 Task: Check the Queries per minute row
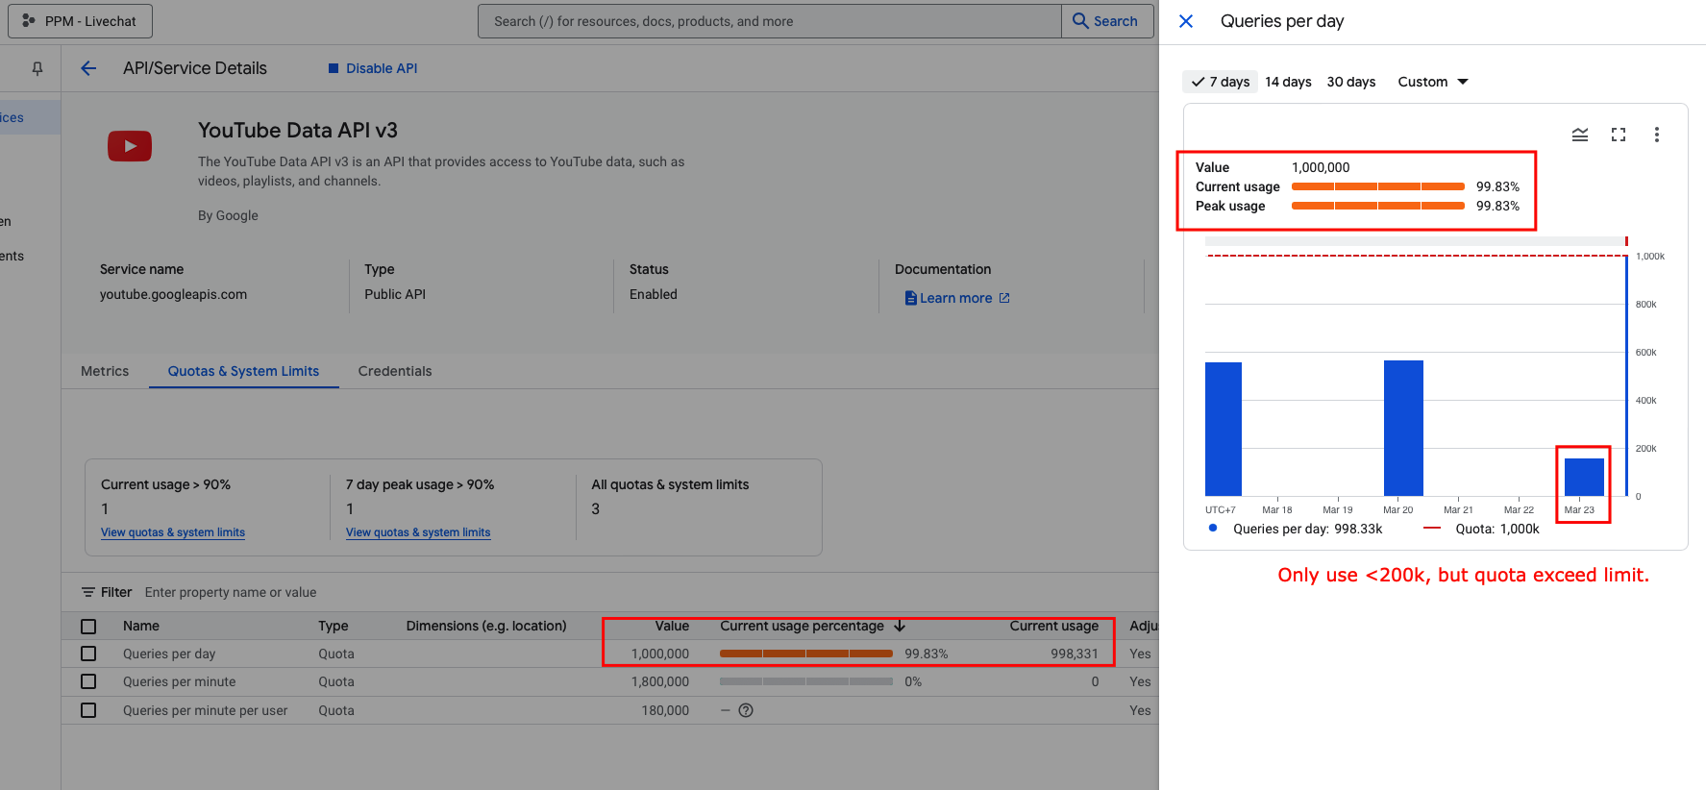click(x=88, y=681)
